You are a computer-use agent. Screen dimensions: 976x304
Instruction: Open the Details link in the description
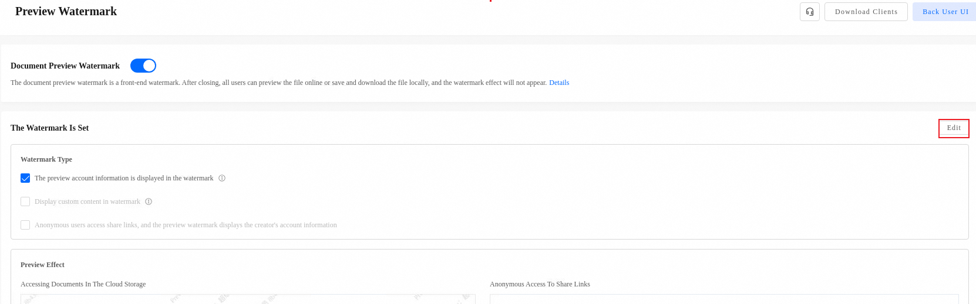pyautogui.click(x=559, y=83)
